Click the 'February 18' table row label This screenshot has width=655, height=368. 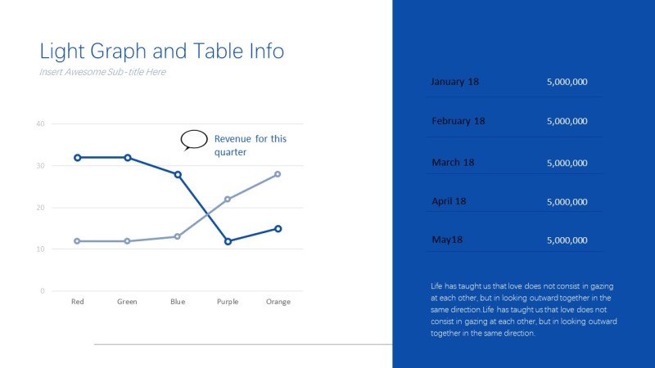pyautogui.click(x=458, y=121)
